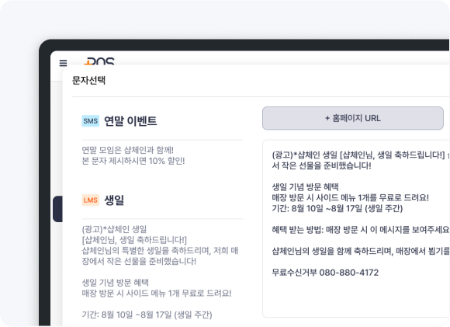Click inside the message editing text area
This screenshot has width=450, height=327.
(356, 228)
